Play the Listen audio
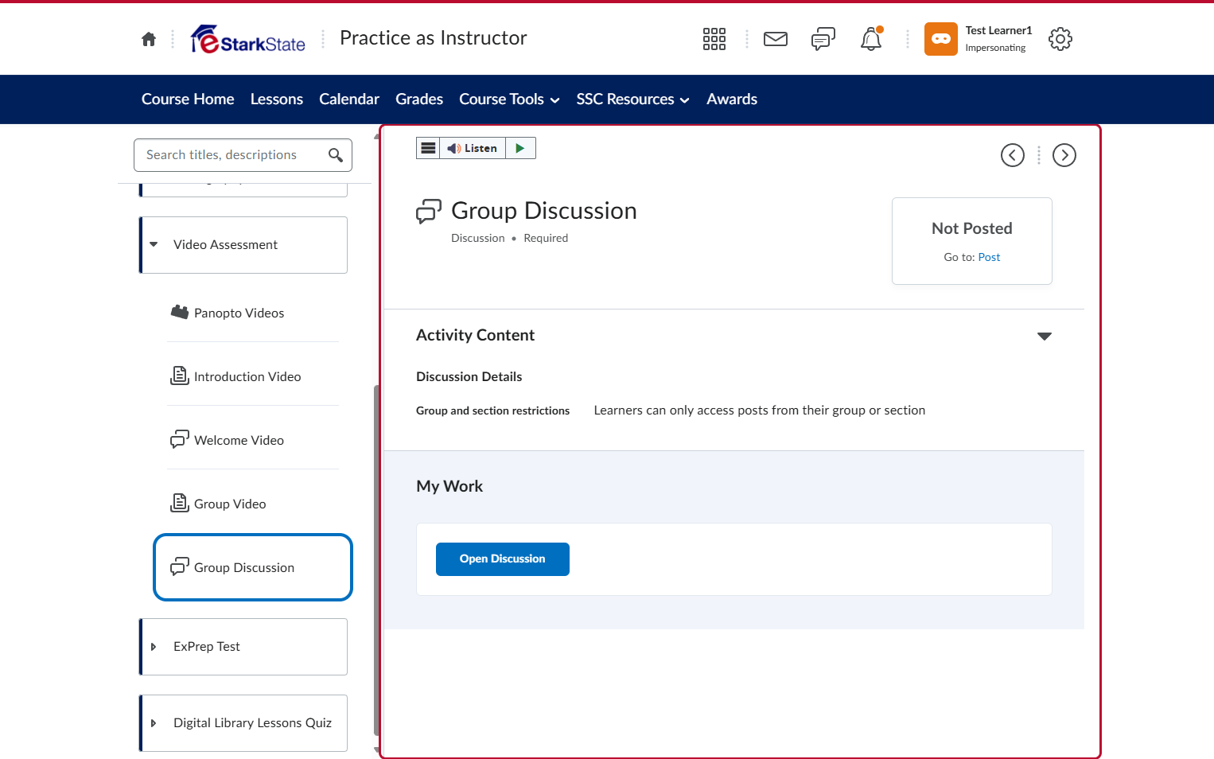The width and height of the screenshot is (1214, 759). 520,148
